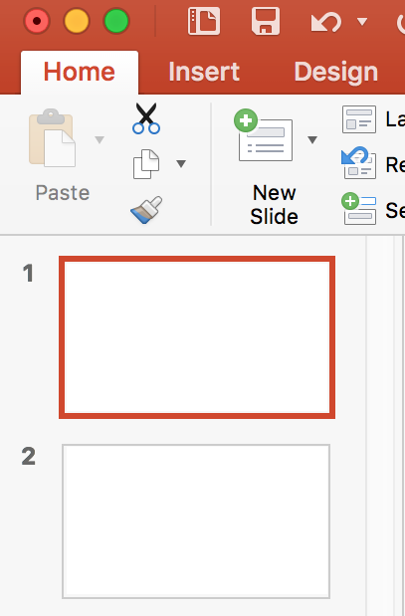This screenshot has width=405, height=616.
Task: Open the template file icon in title bar
Action: click(x=204, y=21)
